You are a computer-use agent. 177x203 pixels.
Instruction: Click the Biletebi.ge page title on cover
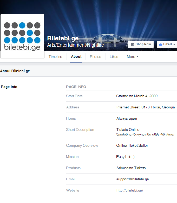click(x=63, y=38)
